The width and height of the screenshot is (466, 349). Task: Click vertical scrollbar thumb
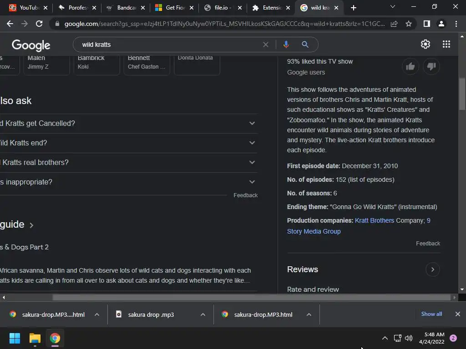pyautogui.click(x=462, y=94)
